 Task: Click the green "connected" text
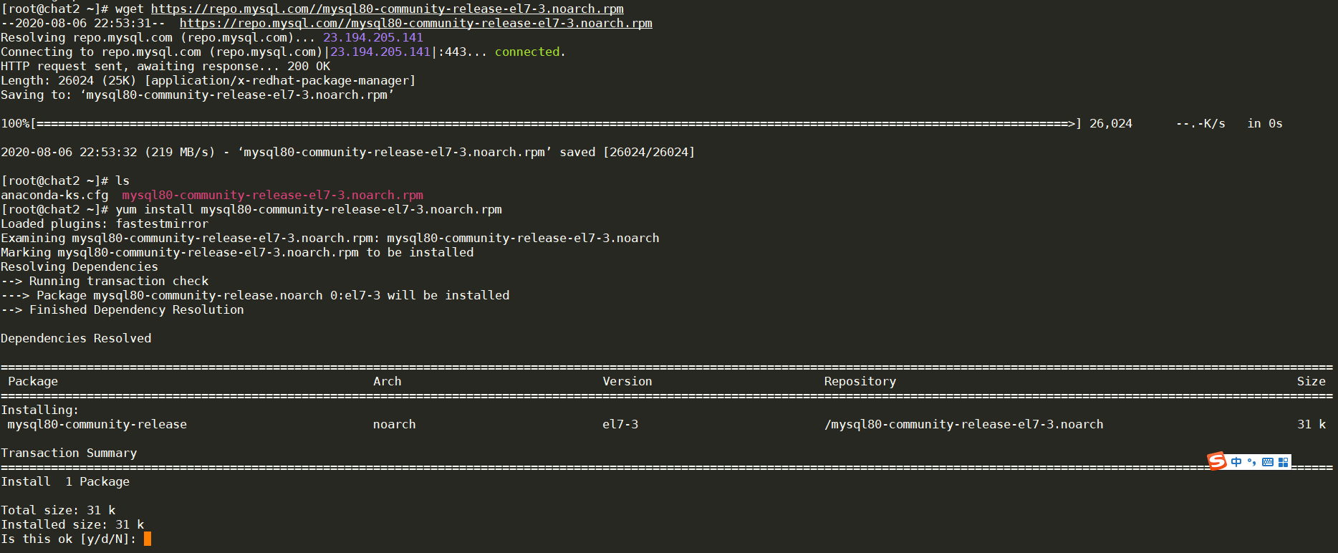coord(527,52)
